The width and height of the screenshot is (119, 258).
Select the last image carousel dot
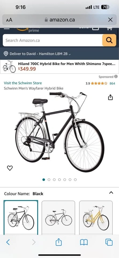75,180
